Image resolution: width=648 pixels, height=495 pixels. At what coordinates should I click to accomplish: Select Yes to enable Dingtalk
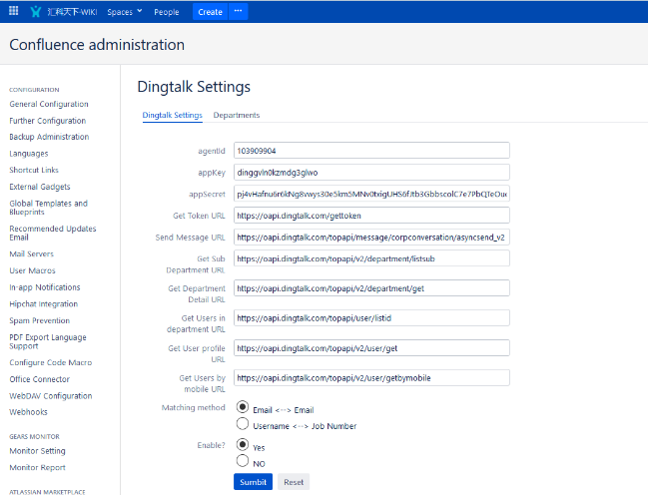coord(242,445)
